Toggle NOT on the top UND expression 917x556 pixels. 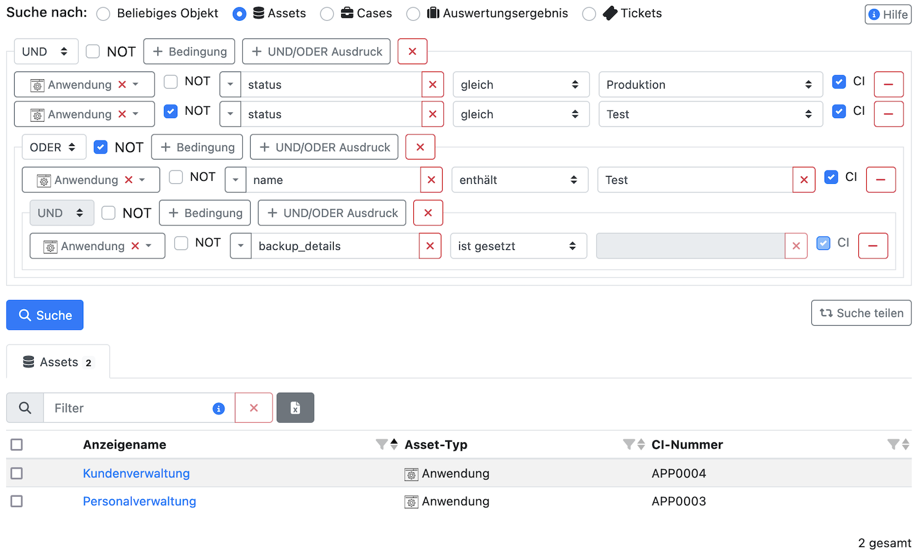[93, 51]
